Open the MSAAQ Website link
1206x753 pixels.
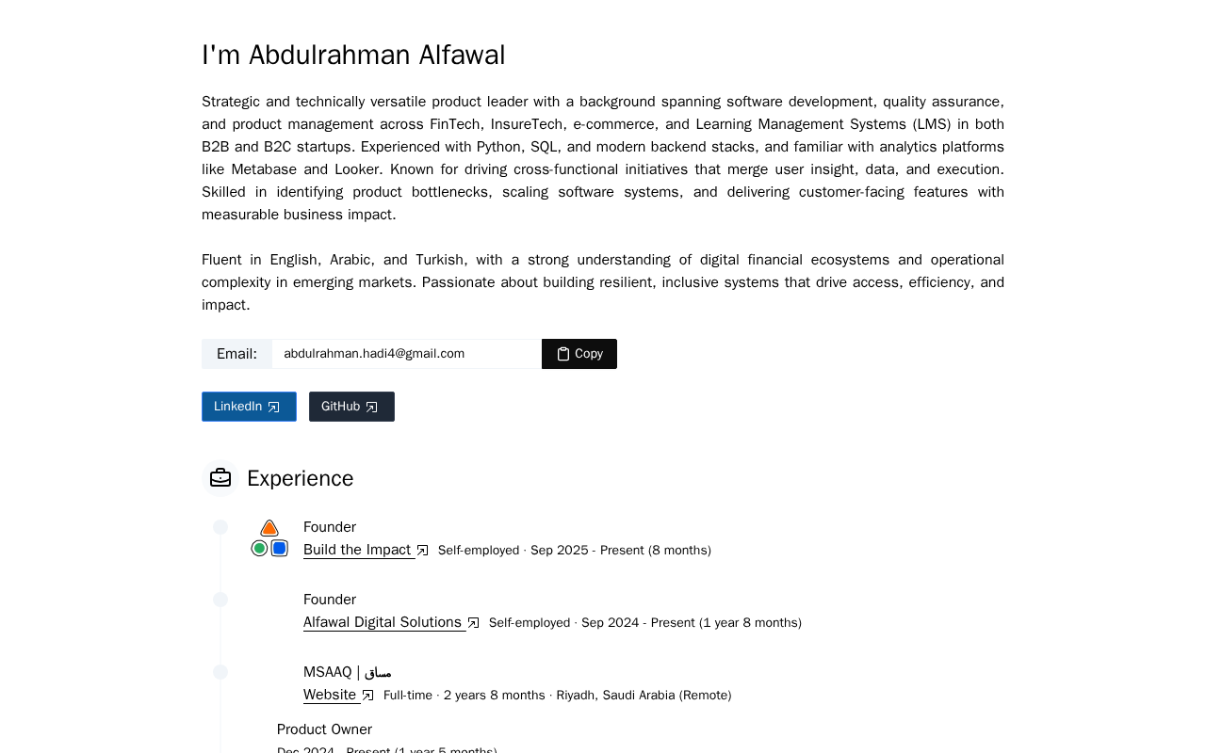point(331,695)
